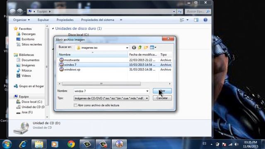The height and width of the screenshot is (149, 265).
Task: Click the windows xp file icon
Action: pyautogui.click(x=62, y=70)
